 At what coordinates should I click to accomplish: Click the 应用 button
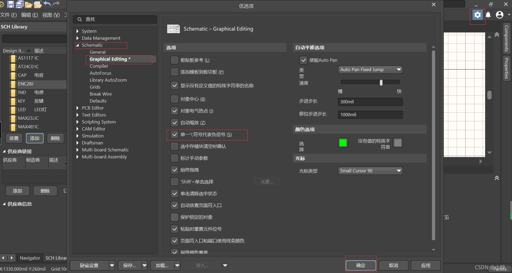tap(426, 265)
